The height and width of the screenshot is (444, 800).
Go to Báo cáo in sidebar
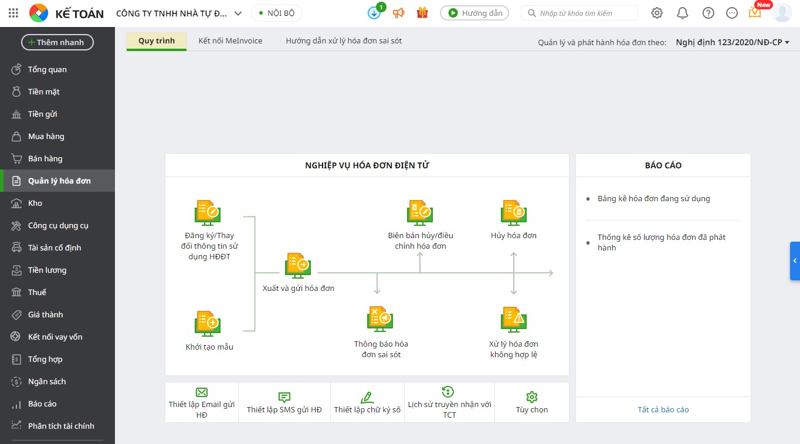pyautogui.click(x=57, y=404)
